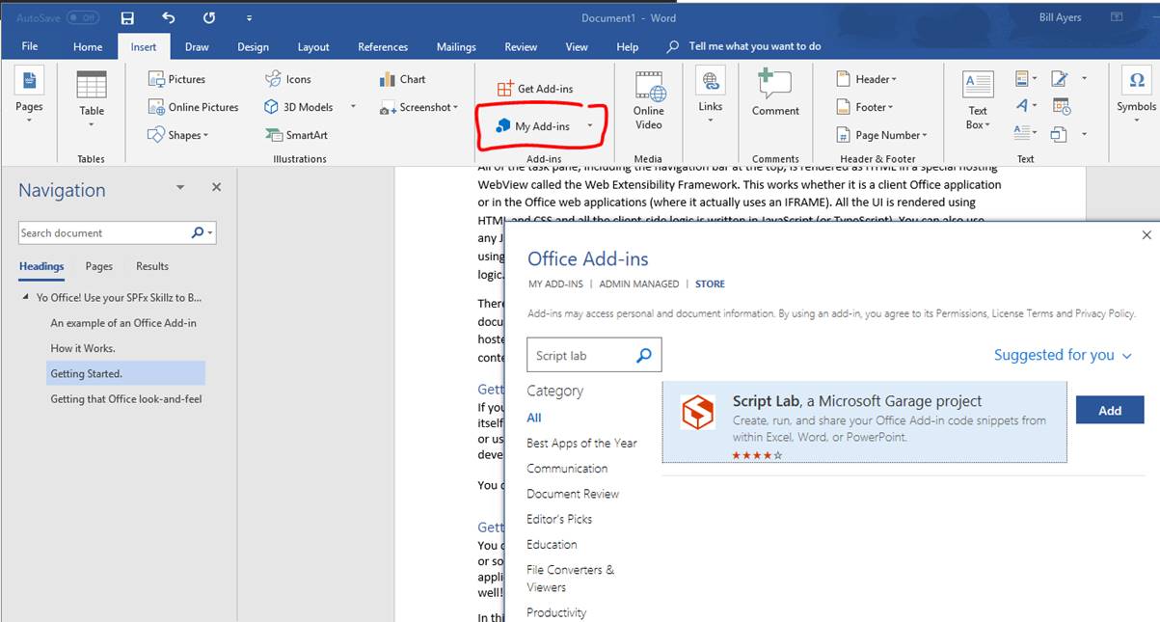Screen dimensions: 1160x622
Task: Open the Review tab
Action: 521,46
